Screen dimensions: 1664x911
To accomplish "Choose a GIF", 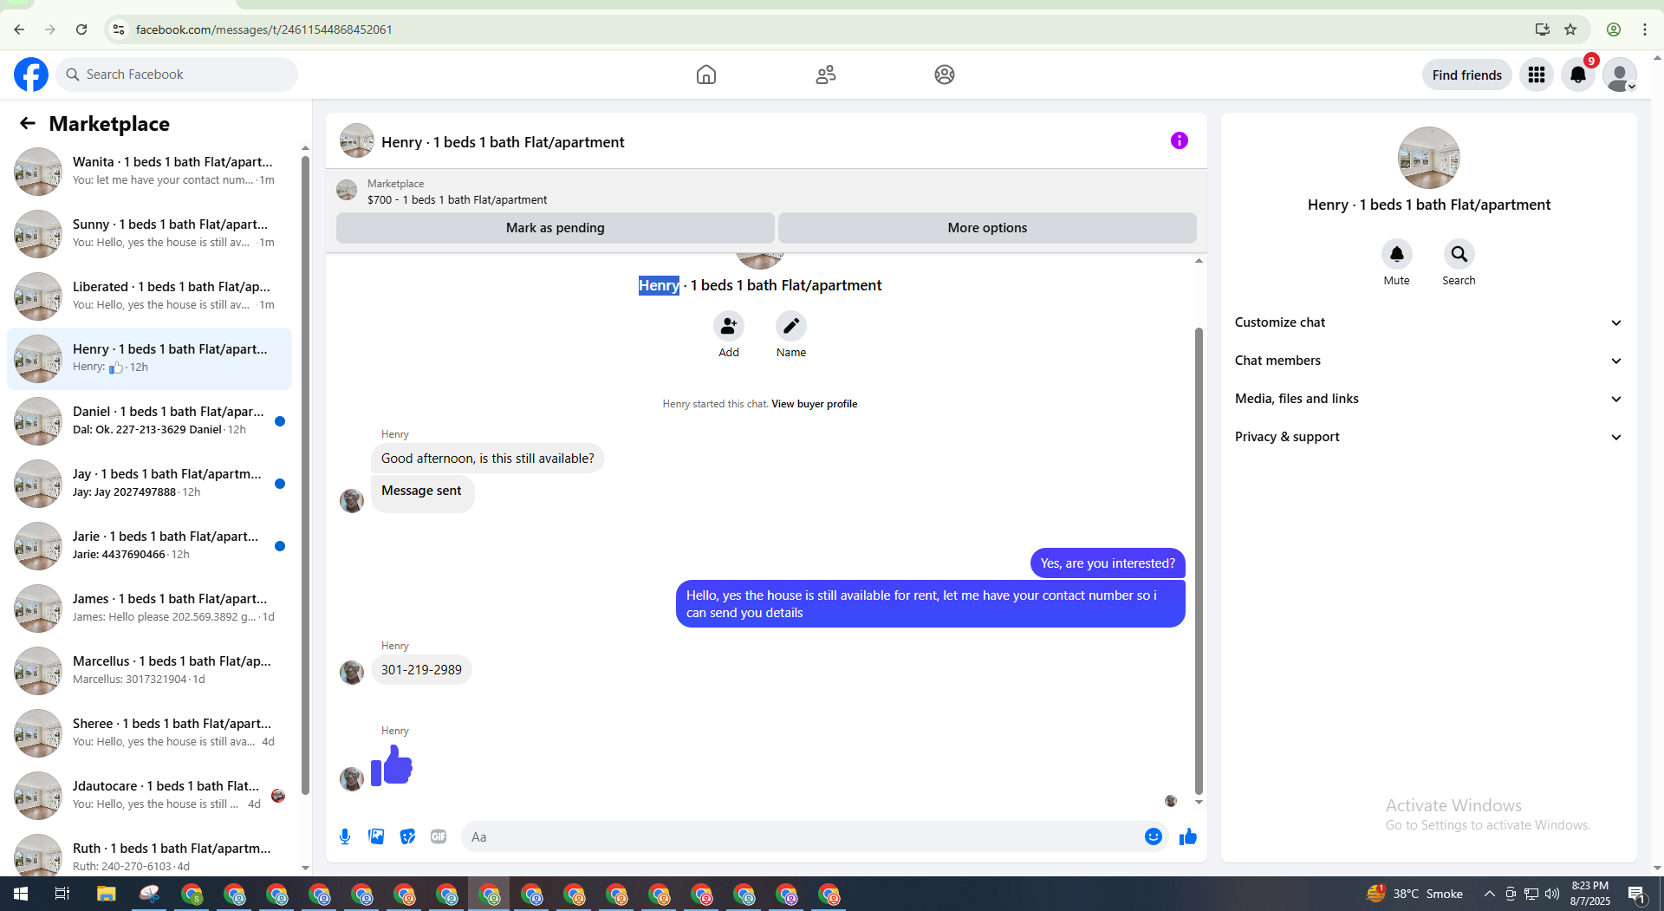I will pyautogui.click(x=439, y=836).
